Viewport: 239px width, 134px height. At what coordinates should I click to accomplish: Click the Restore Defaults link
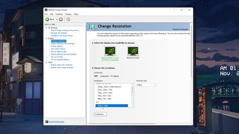[x=180, y=29]
